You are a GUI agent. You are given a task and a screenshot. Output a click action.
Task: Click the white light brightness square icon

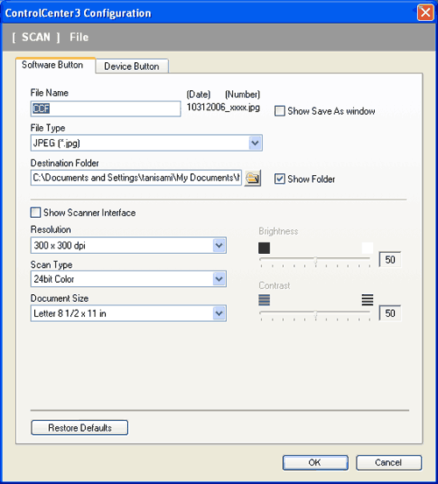[367, 248]
